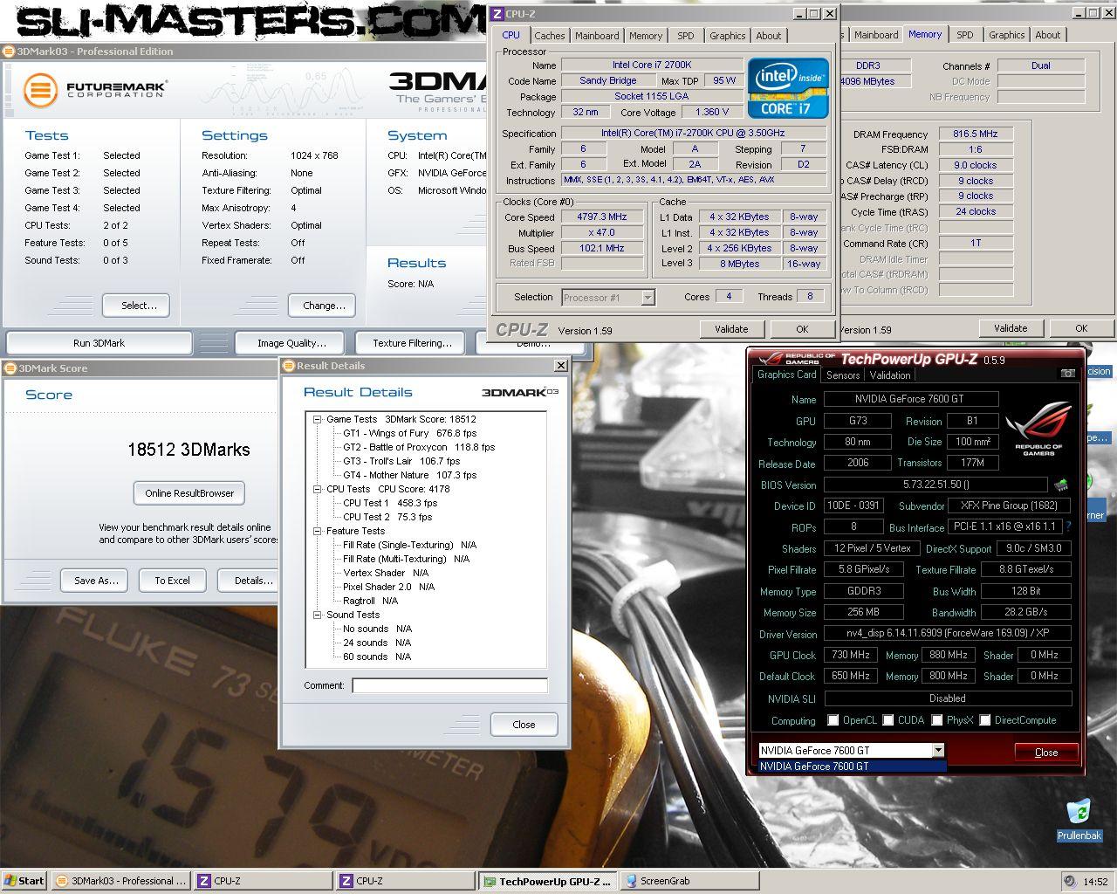The width and height of the screenshot is (1117, 894).
Task: Select GT1 - Wings of Fury row
Action: (410, 433)
